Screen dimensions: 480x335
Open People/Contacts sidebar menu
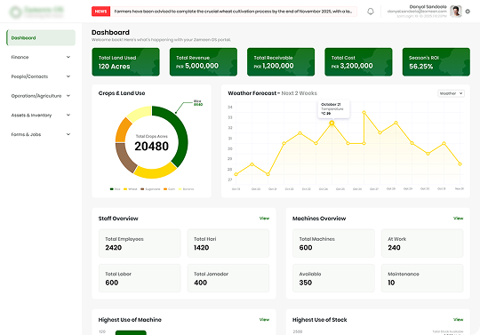[41, 76]
